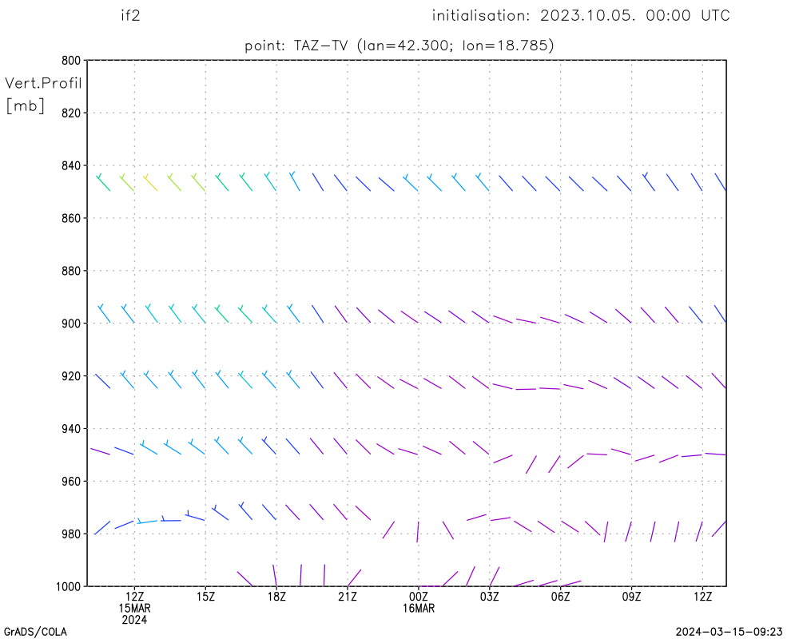Click the initialisation date '2023.10.05.'

pos(588,16)
